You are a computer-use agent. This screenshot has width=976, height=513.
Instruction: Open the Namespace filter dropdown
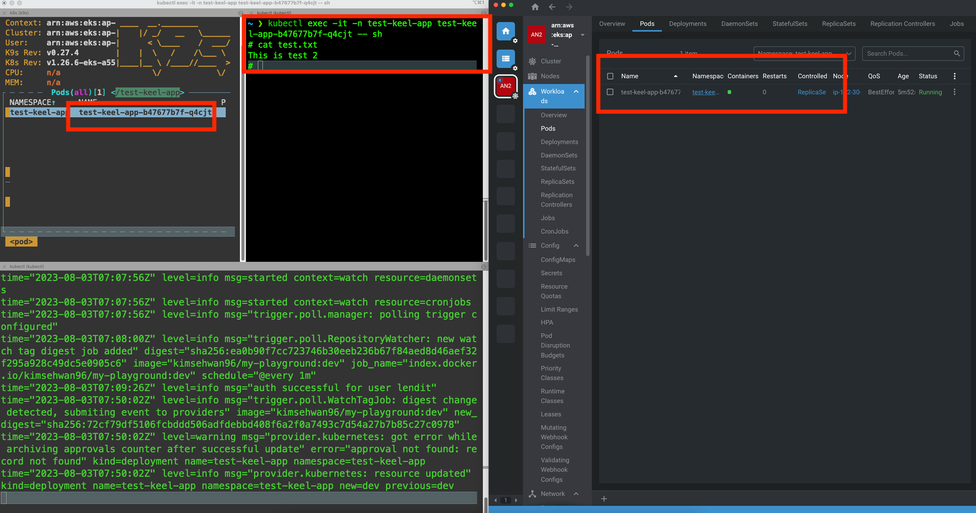pyautogui.click(x=804, y=54)
